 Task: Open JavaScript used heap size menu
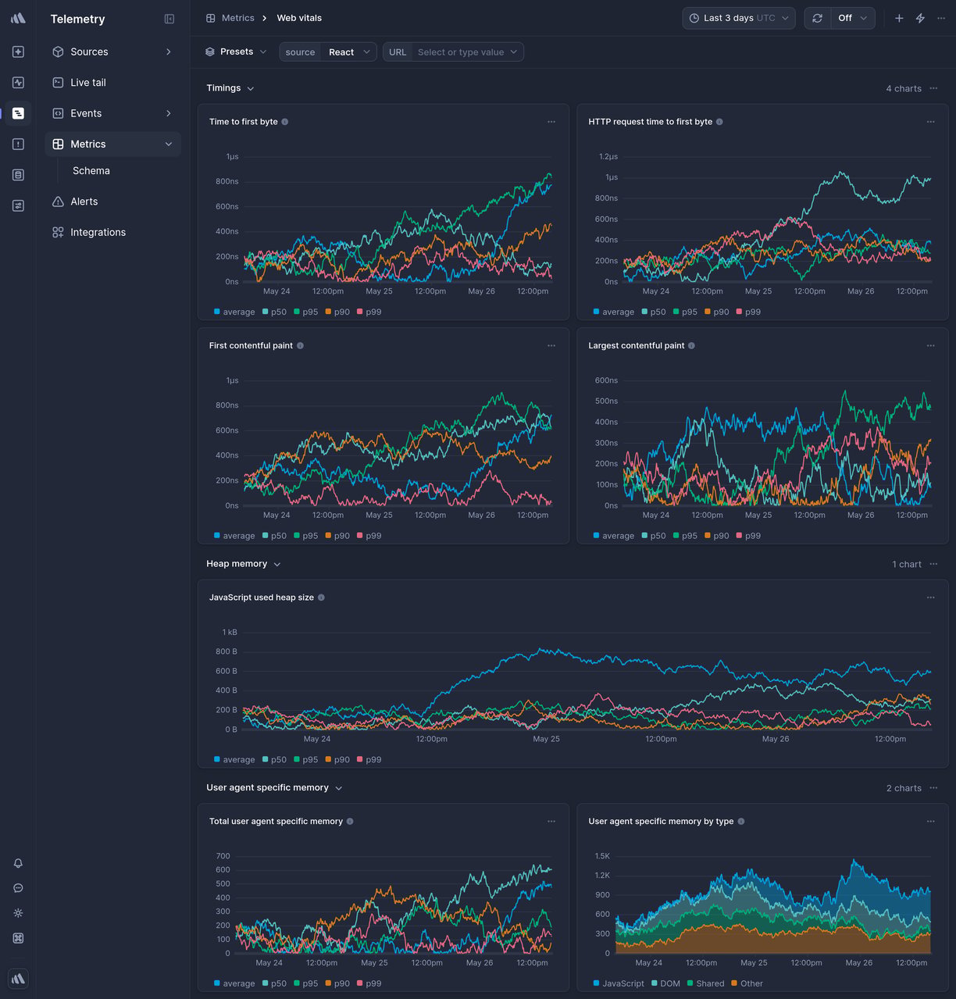coord(930,598)
